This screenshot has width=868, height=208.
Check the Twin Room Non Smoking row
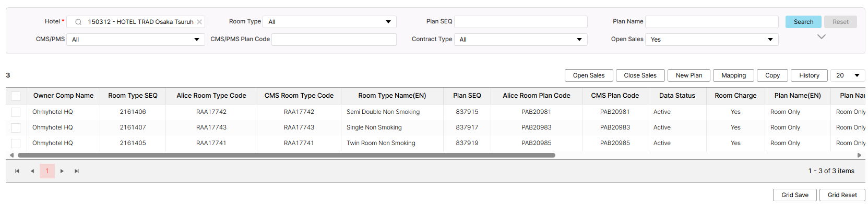[16, 144]
